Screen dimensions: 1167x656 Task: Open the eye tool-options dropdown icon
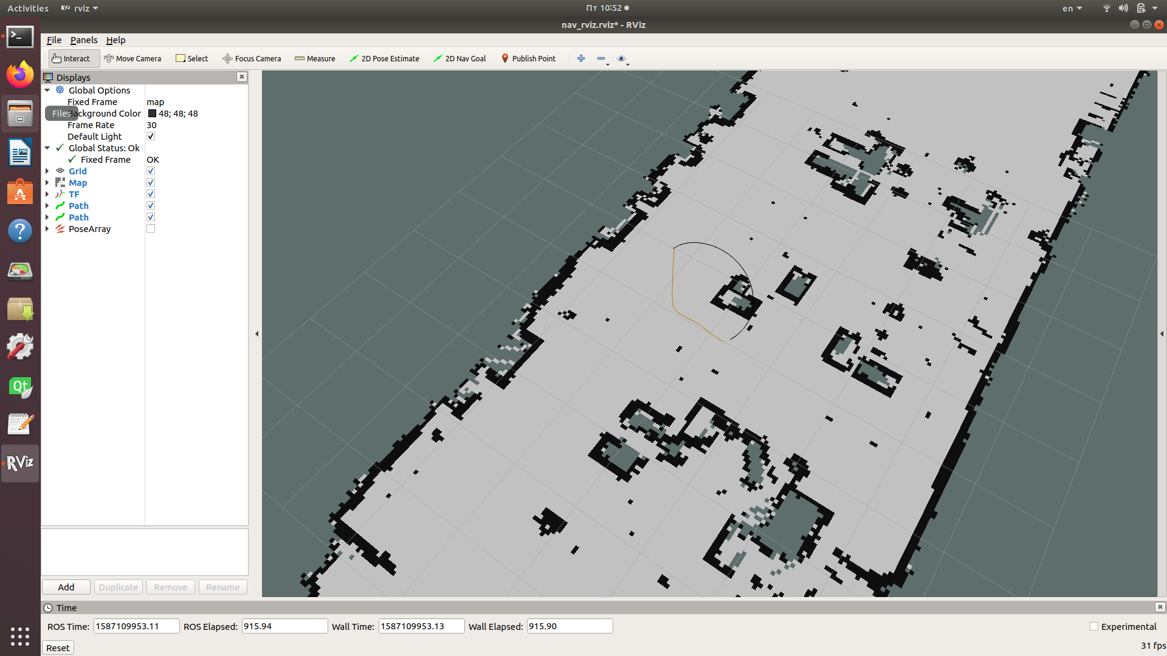tap(621, 58)
